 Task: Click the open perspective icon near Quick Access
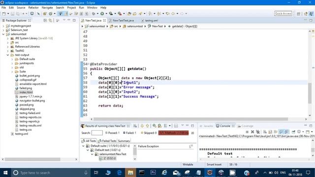[299, 14]
